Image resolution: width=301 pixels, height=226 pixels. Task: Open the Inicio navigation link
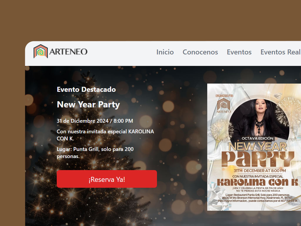click(165, 52)
